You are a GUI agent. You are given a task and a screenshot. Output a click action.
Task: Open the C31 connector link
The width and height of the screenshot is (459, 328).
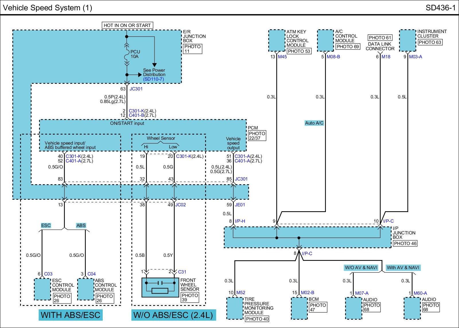(x=182, y=272)
